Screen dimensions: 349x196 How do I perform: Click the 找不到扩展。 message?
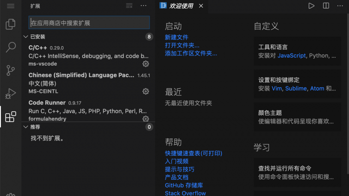(48, 138)
